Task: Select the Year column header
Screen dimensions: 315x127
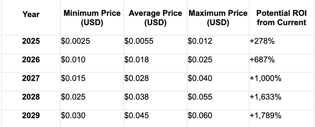Action: click(31, 15)
